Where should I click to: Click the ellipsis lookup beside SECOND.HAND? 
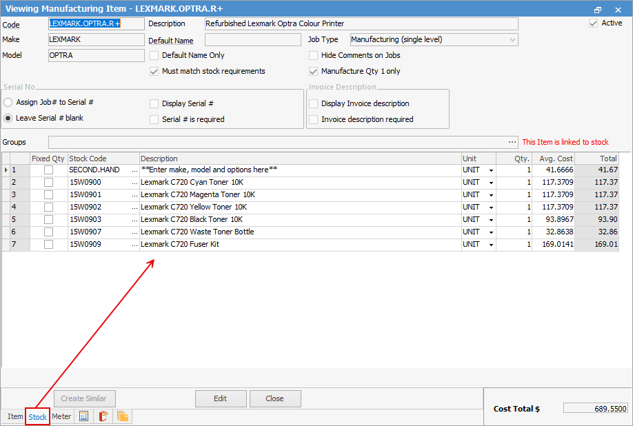pyautogui.click(x=135, y=170)
